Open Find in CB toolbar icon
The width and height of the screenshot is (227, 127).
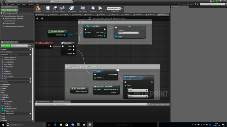click(x=55, y=9)
